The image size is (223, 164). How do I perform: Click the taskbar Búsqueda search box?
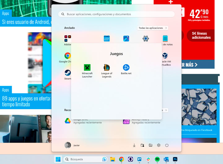(85, 159)
